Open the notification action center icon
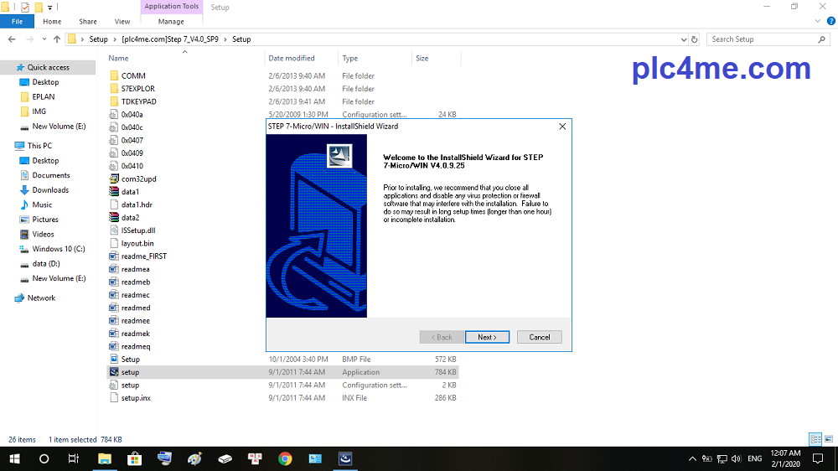This screenshot has height=471, width=838. [x=818, y=458]
